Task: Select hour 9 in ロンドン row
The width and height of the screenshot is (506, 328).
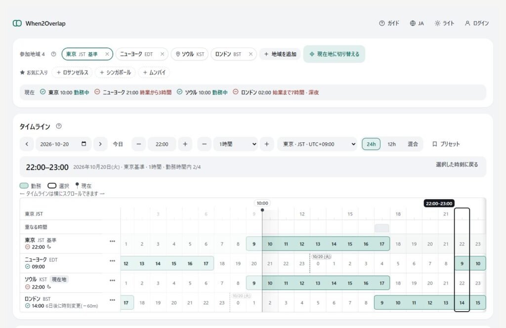Action: click(x=382, y=303)
